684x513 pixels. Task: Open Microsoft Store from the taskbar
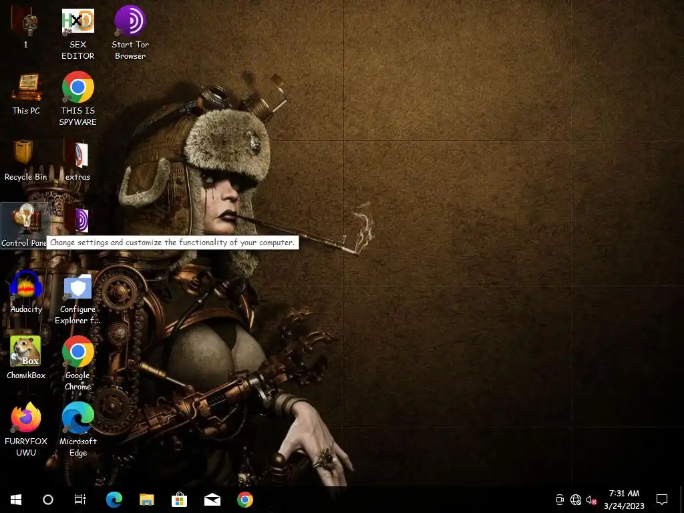(179, 500)
